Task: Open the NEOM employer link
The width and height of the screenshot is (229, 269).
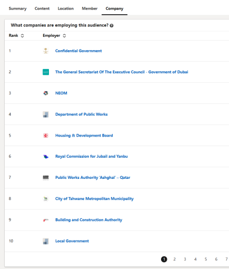Action: point(61,93)
